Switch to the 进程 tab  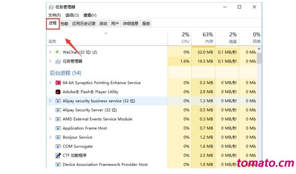tap(53, 23)
